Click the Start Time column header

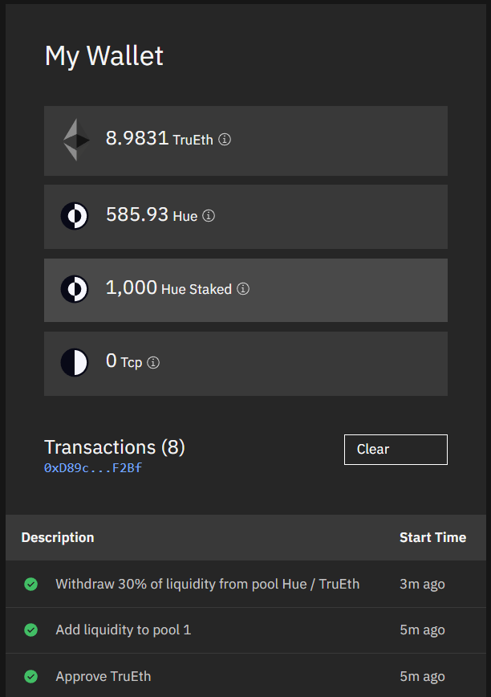[x=432, y=538]
